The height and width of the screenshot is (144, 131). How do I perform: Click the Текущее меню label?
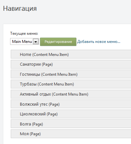[x=24, y=33]
